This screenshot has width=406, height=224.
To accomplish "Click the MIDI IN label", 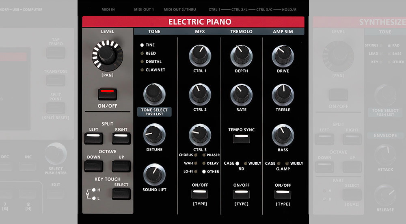I will coord(108,10).
